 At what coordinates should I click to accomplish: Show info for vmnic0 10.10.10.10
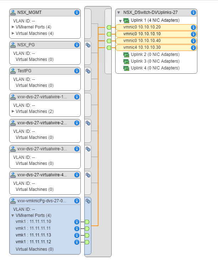pos(193,34)
